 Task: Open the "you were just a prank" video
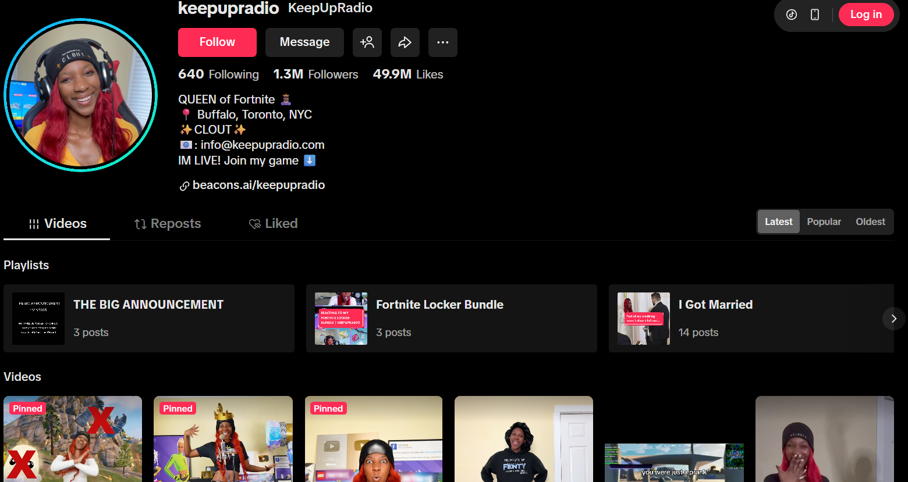[x=674, y=439]
